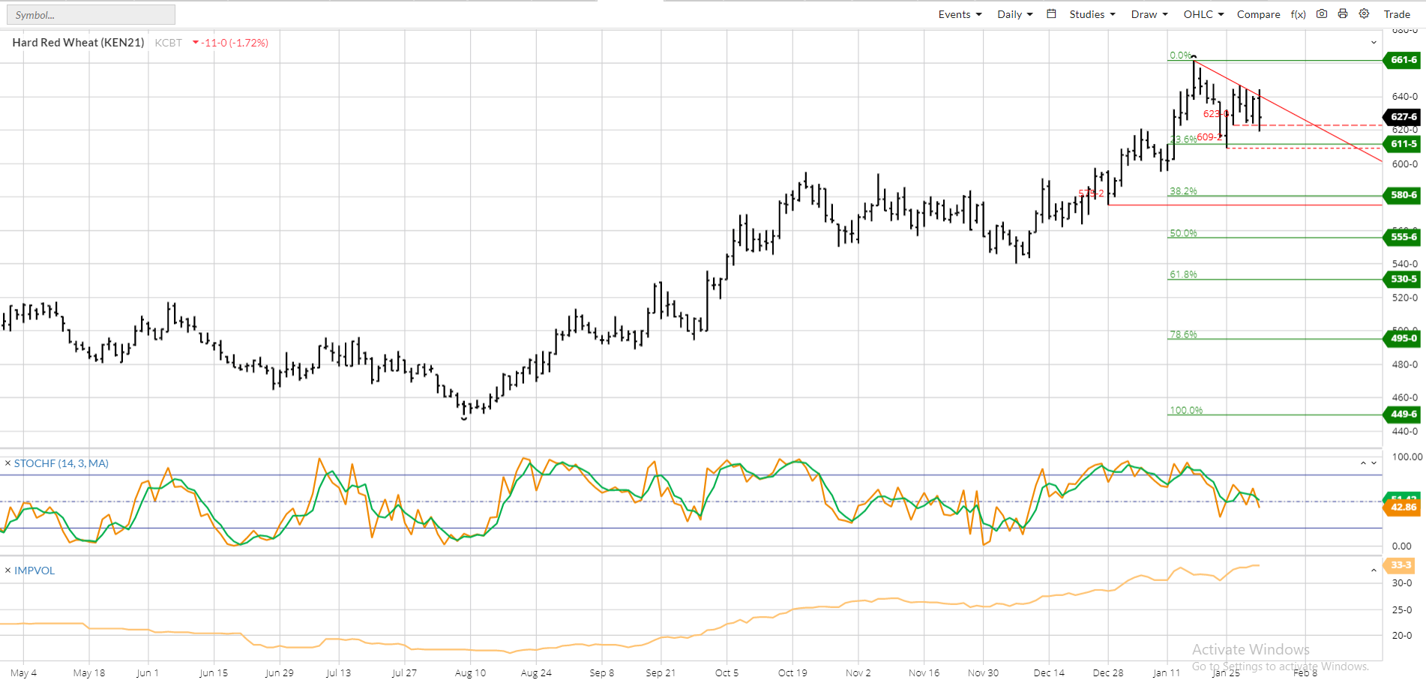This screenshot has width=1426, height=680.
Task: Open the chart settings gear icon
Action: click(x=1364, y=13)
